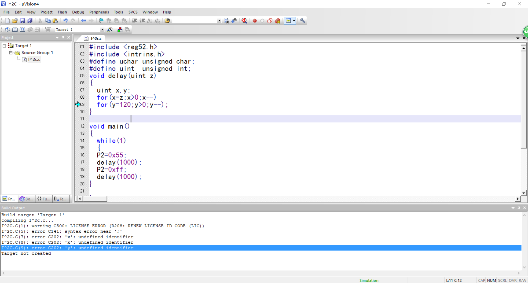Image resolution: width=528 pixels, height=283 pixels.
Task: Click the highlighted 'y' undefined identifier error
Action: click(261, 248)
